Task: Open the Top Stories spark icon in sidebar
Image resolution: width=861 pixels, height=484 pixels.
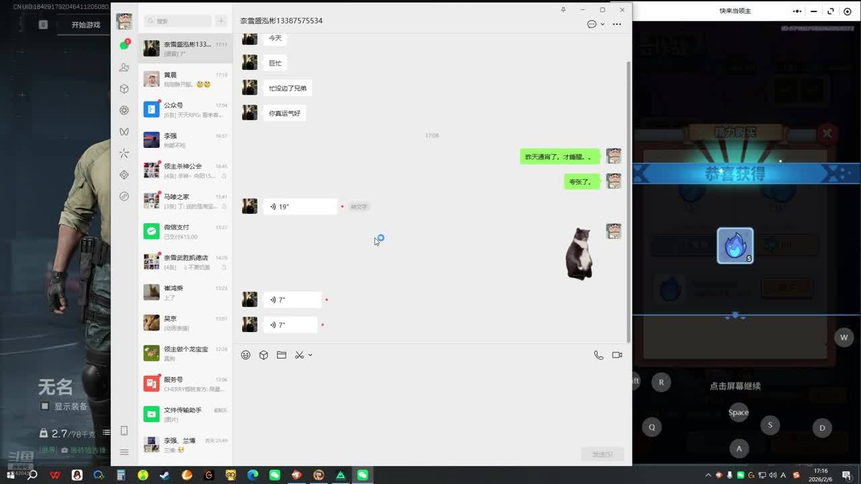Action: (124, 153)
